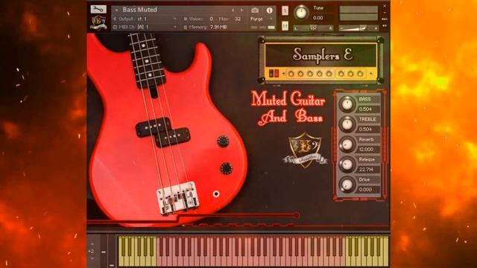Open the MIDI Ch [A] 1 dropdown

145,27
